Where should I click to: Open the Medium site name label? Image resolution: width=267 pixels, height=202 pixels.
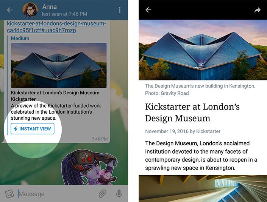(20, 39)
